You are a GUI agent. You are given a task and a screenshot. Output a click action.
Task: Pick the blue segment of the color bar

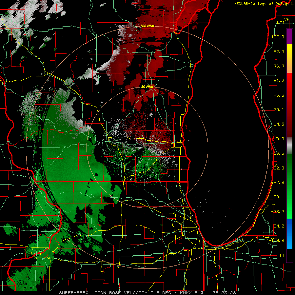[x=289, y=234]
